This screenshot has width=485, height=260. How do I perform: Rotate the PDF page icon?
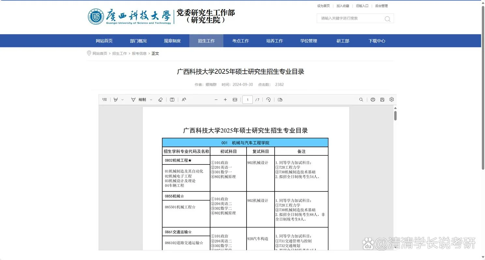pyautogui.click(x=268, y=100)
